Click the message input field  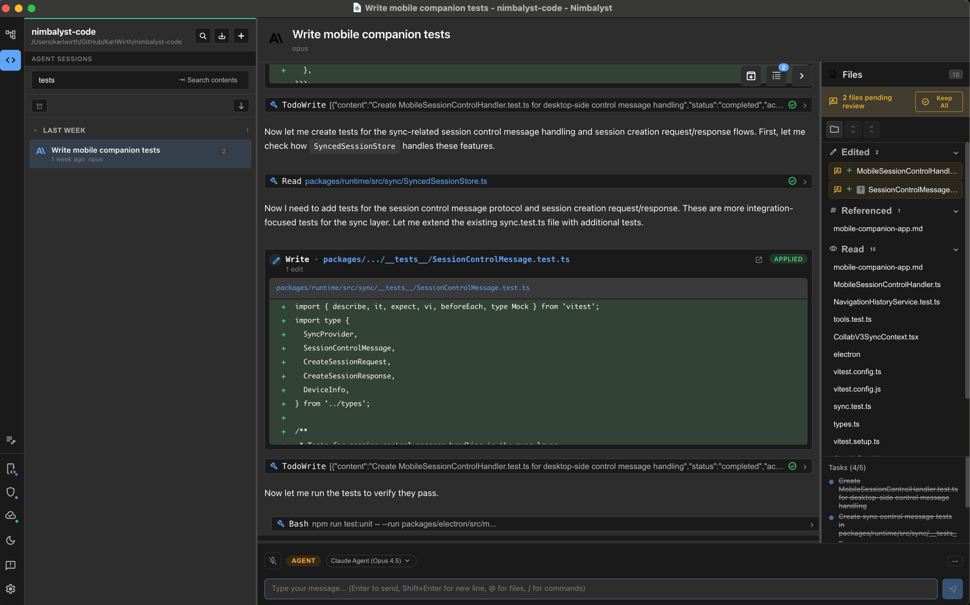(600, 589)
